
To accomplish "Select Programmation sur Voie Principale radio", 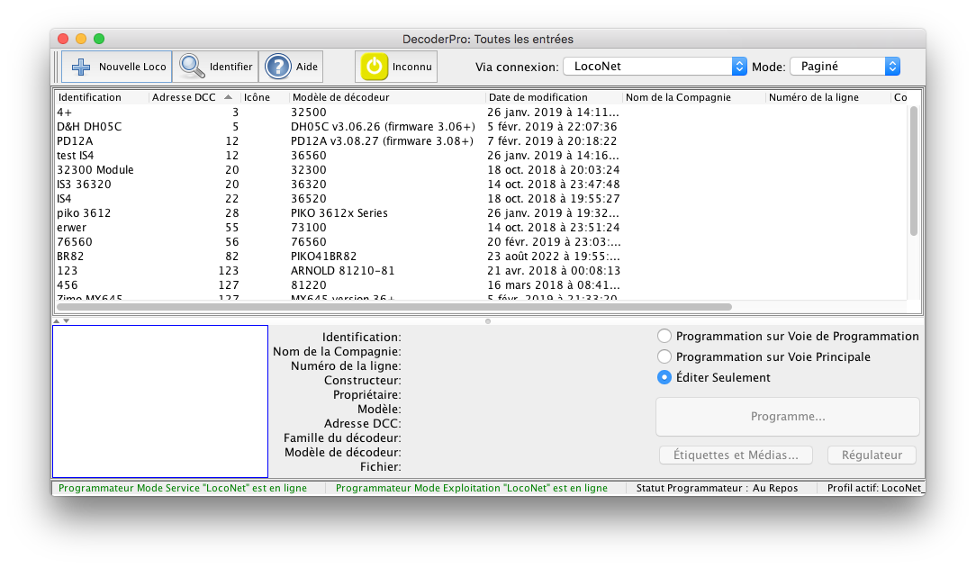I will point(665,356).
